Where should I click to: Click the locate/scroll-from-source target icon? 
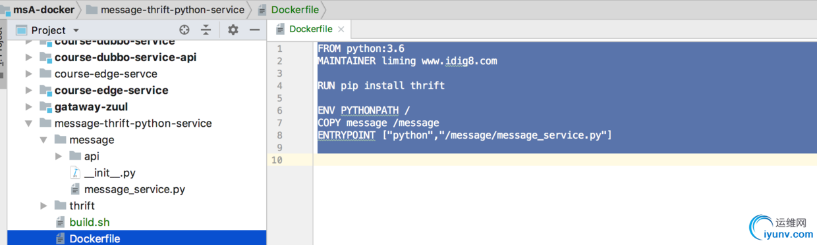(x=184, y=30)
